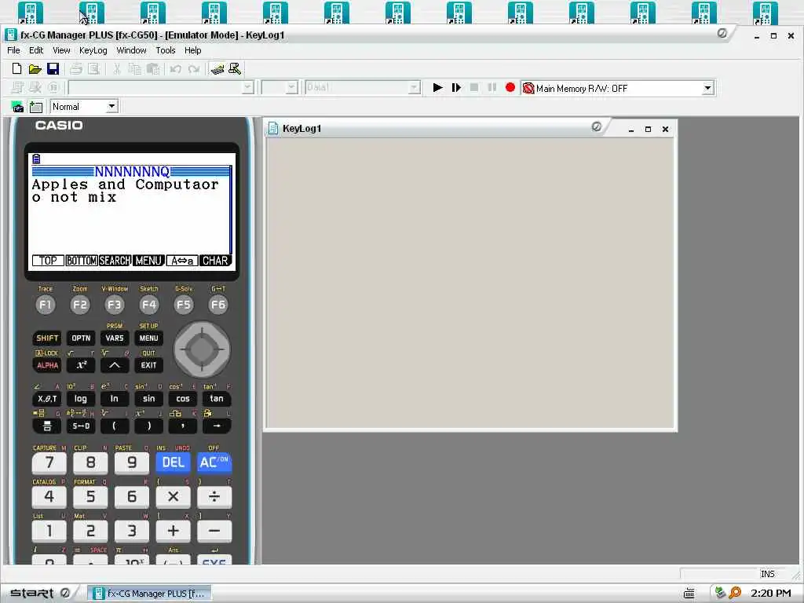Click the folder-plus icon beside Normal dropdown
The width and height of the screenshot is (804, 603).
[36, 107]
